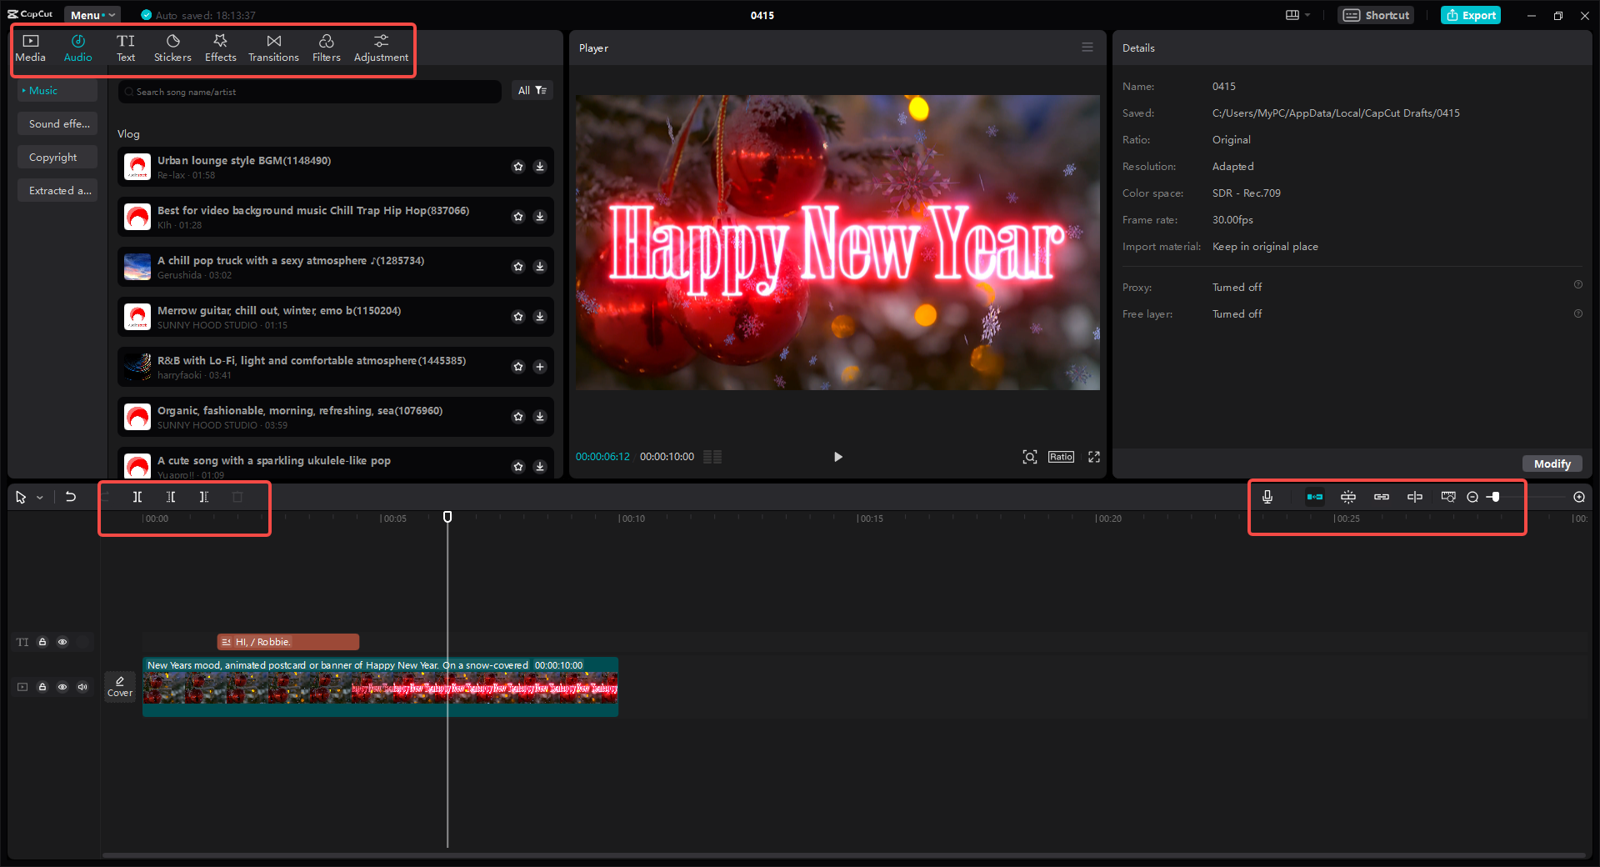Open the Filters panel

point(326,47)
